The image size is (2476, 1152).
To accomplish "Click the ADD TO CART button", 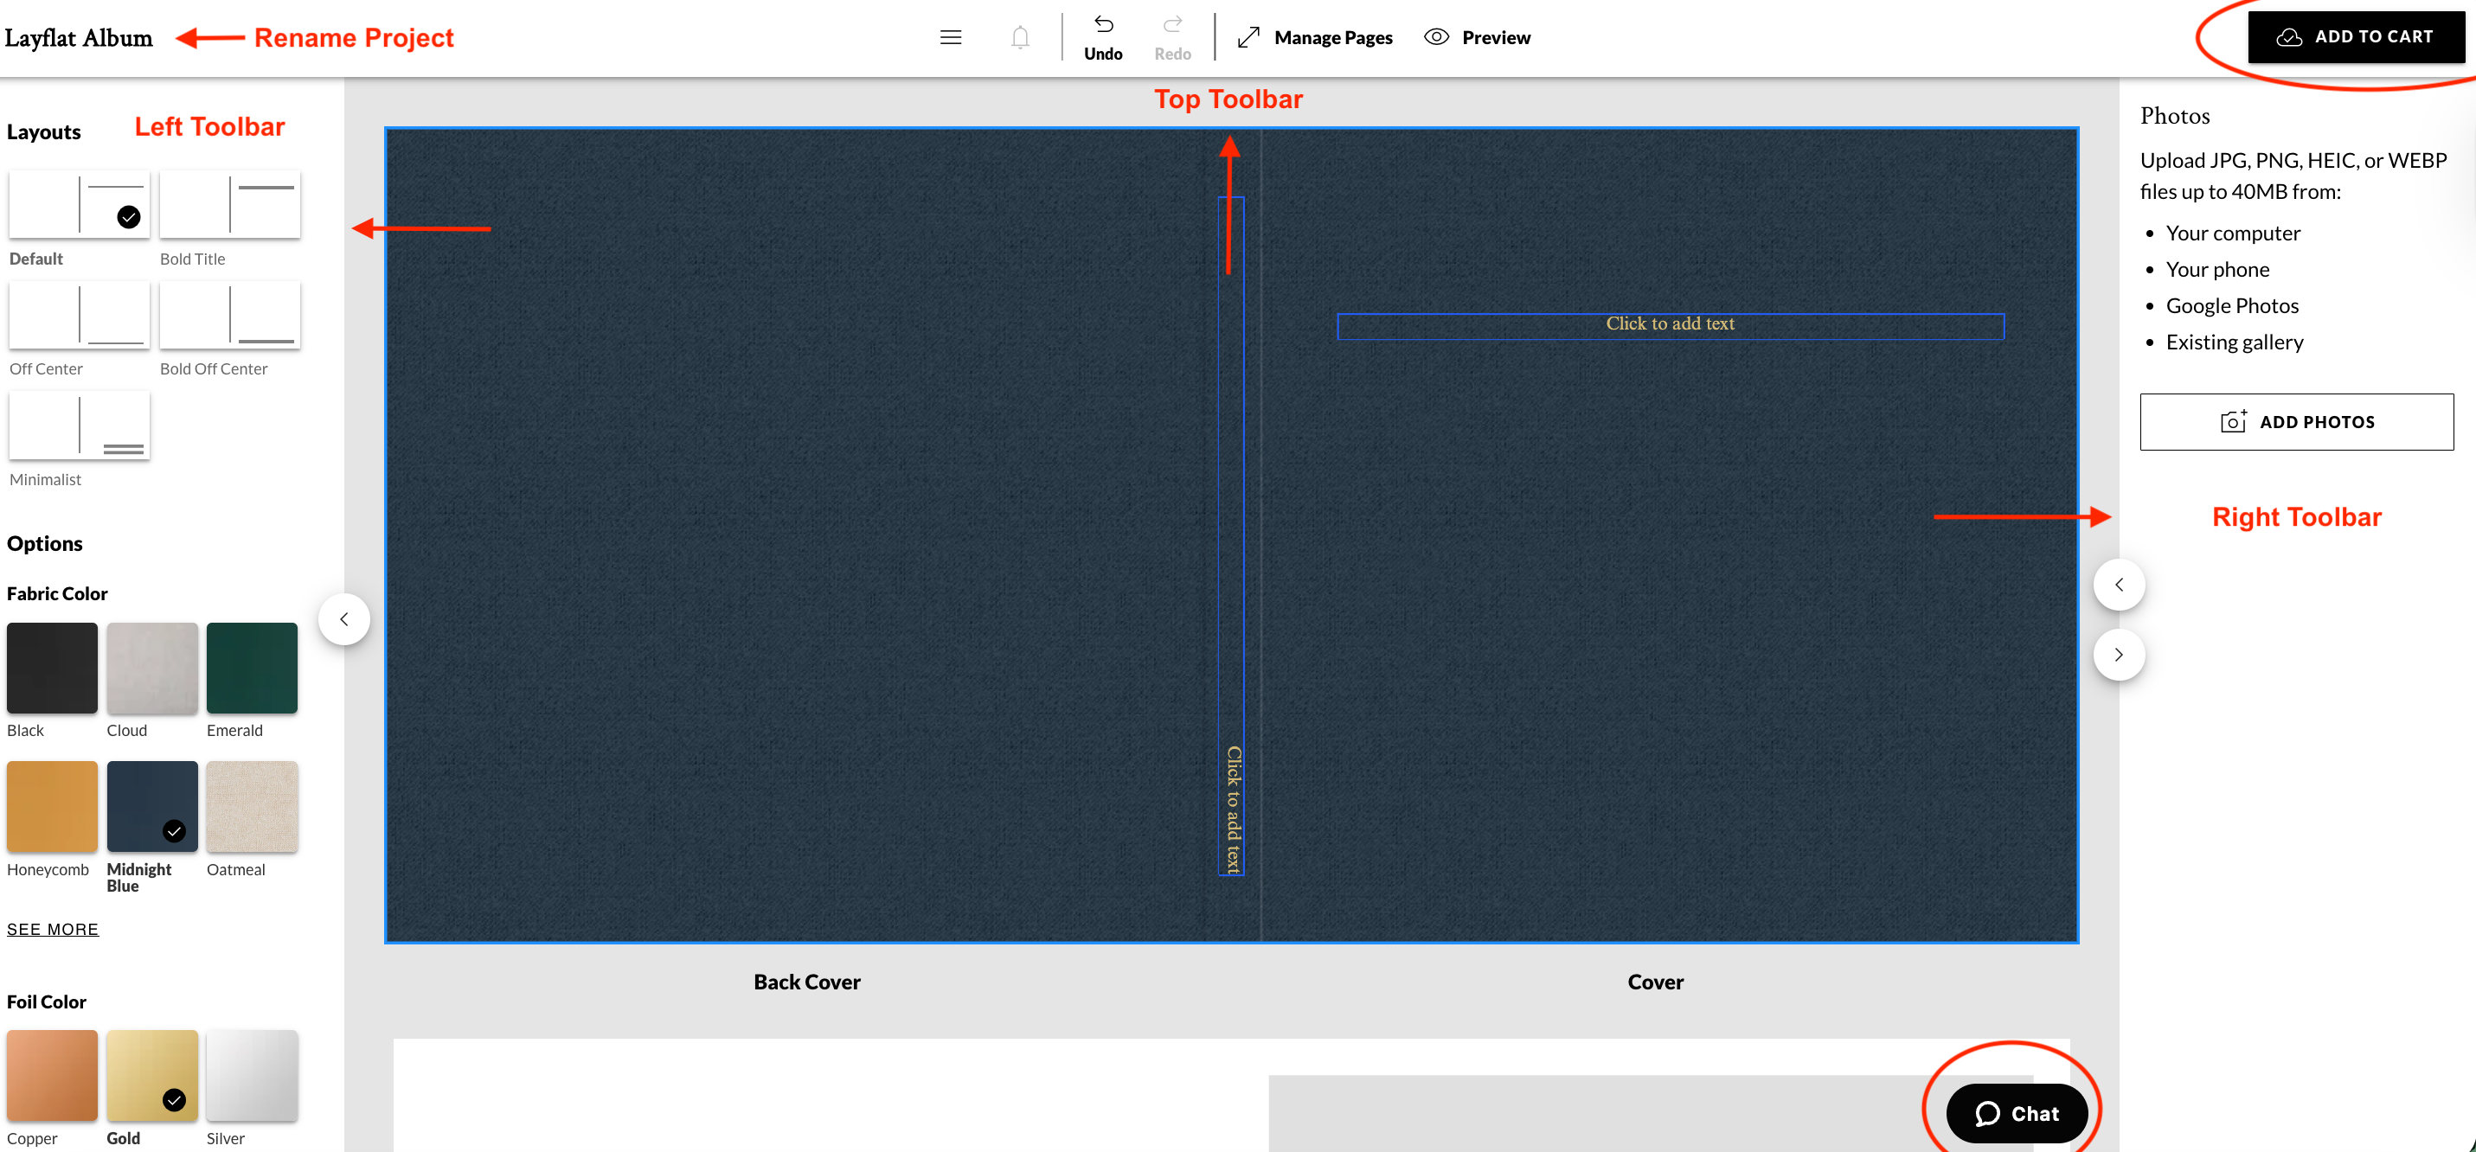I will pos(2356,35).
